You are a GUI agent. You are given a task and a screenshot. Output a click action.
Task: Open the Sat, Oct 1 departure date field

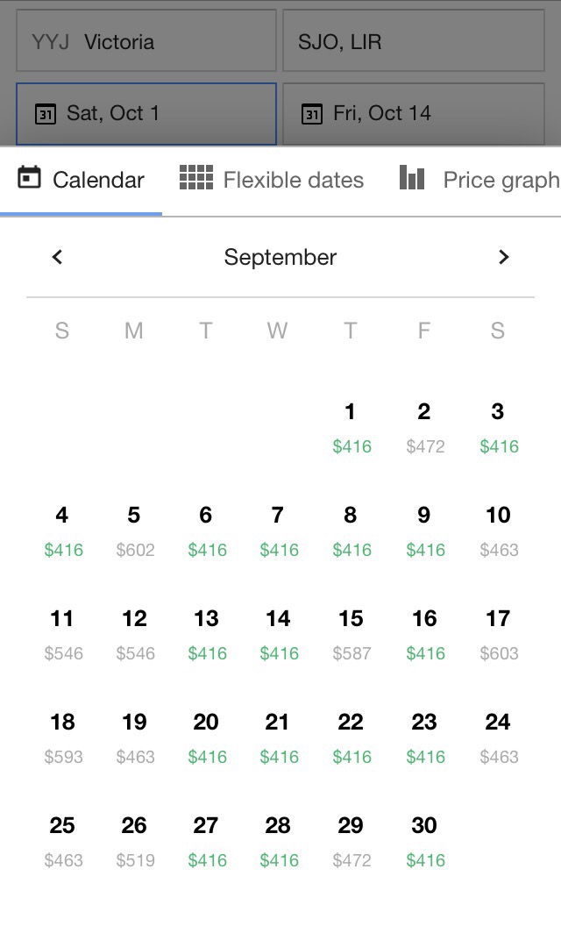click(146, 113)
